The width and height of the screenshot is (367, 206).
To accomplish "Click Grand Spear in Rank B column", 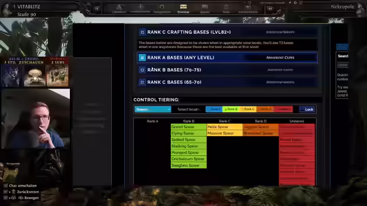I will tap(189, 127).
